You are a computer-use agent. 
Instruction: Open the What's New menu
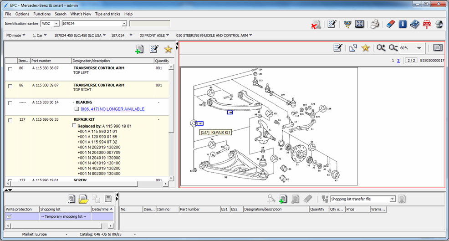tap(81, 14)
